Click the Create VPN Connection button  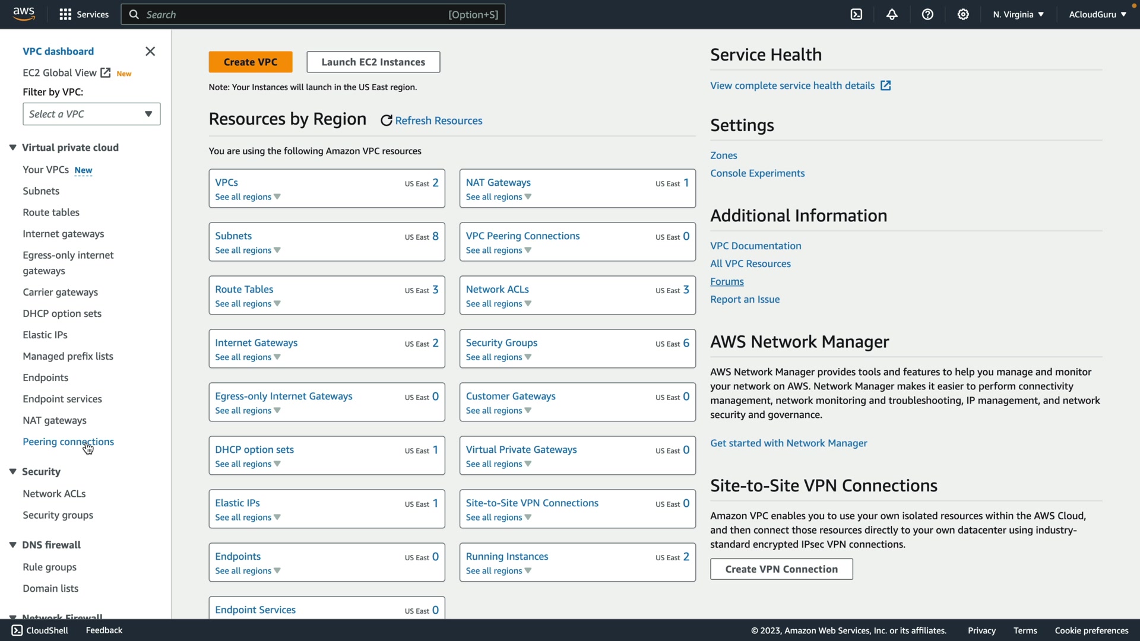pos(781,569)
